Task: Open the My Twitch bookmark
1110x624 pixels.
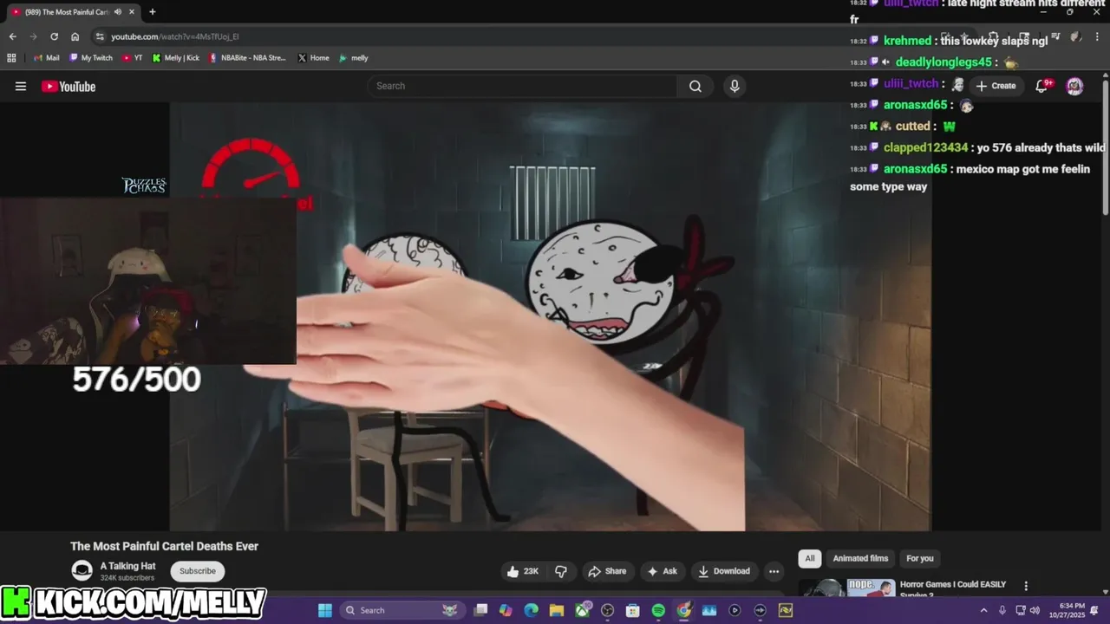Action: pos(91,58)
